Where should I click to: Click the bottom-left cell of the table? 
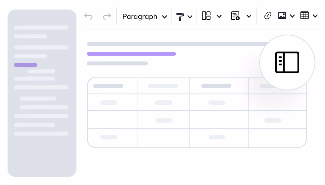(x=112, y=138)
